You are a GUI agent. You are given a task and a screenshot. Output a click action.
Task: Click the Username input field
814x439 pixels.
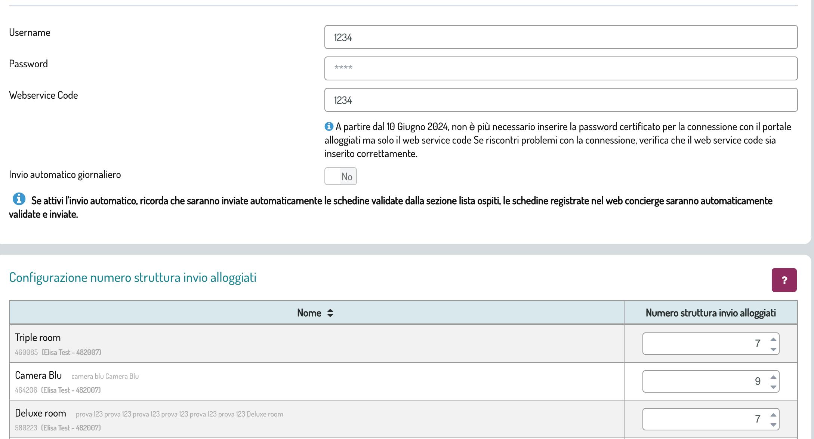[x=561, y=37]
